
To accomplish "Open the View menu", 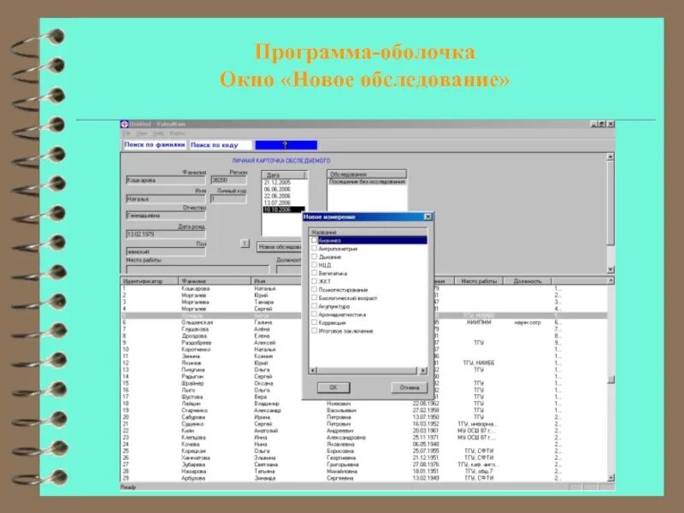I will click(x=142, y=133).
